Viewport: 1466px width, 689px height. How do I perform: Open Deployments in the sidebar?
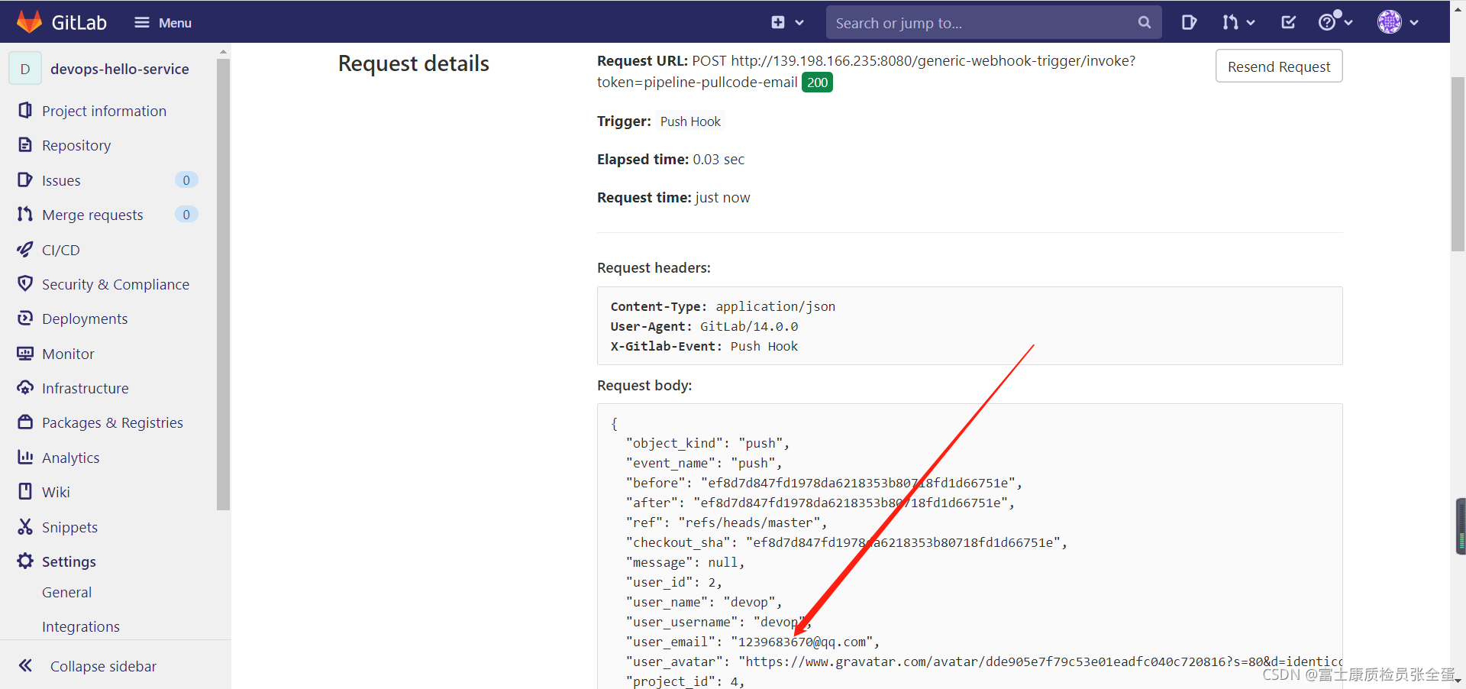tap(85, 319)
